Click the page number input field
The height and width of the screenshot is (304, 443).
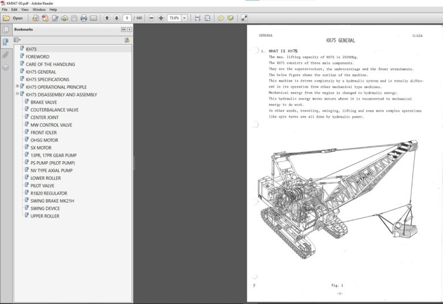pyautogui.click(x=126, y=18)
